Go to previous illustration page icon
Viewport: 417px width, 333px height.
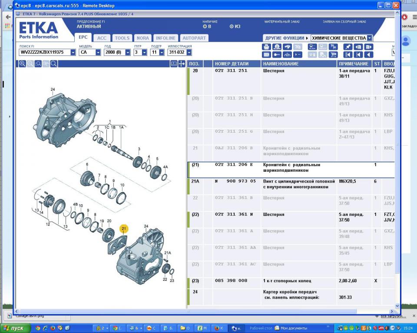[358, 47]
